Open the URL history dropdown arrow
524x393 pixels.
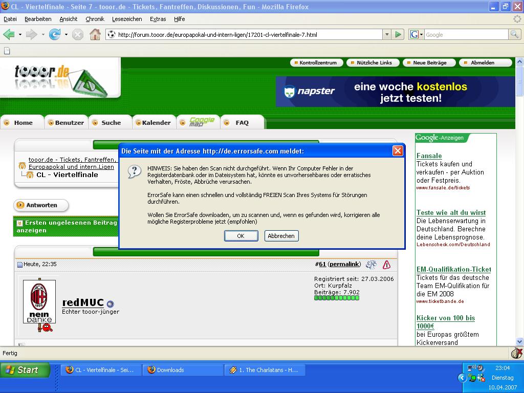point(387,34)
